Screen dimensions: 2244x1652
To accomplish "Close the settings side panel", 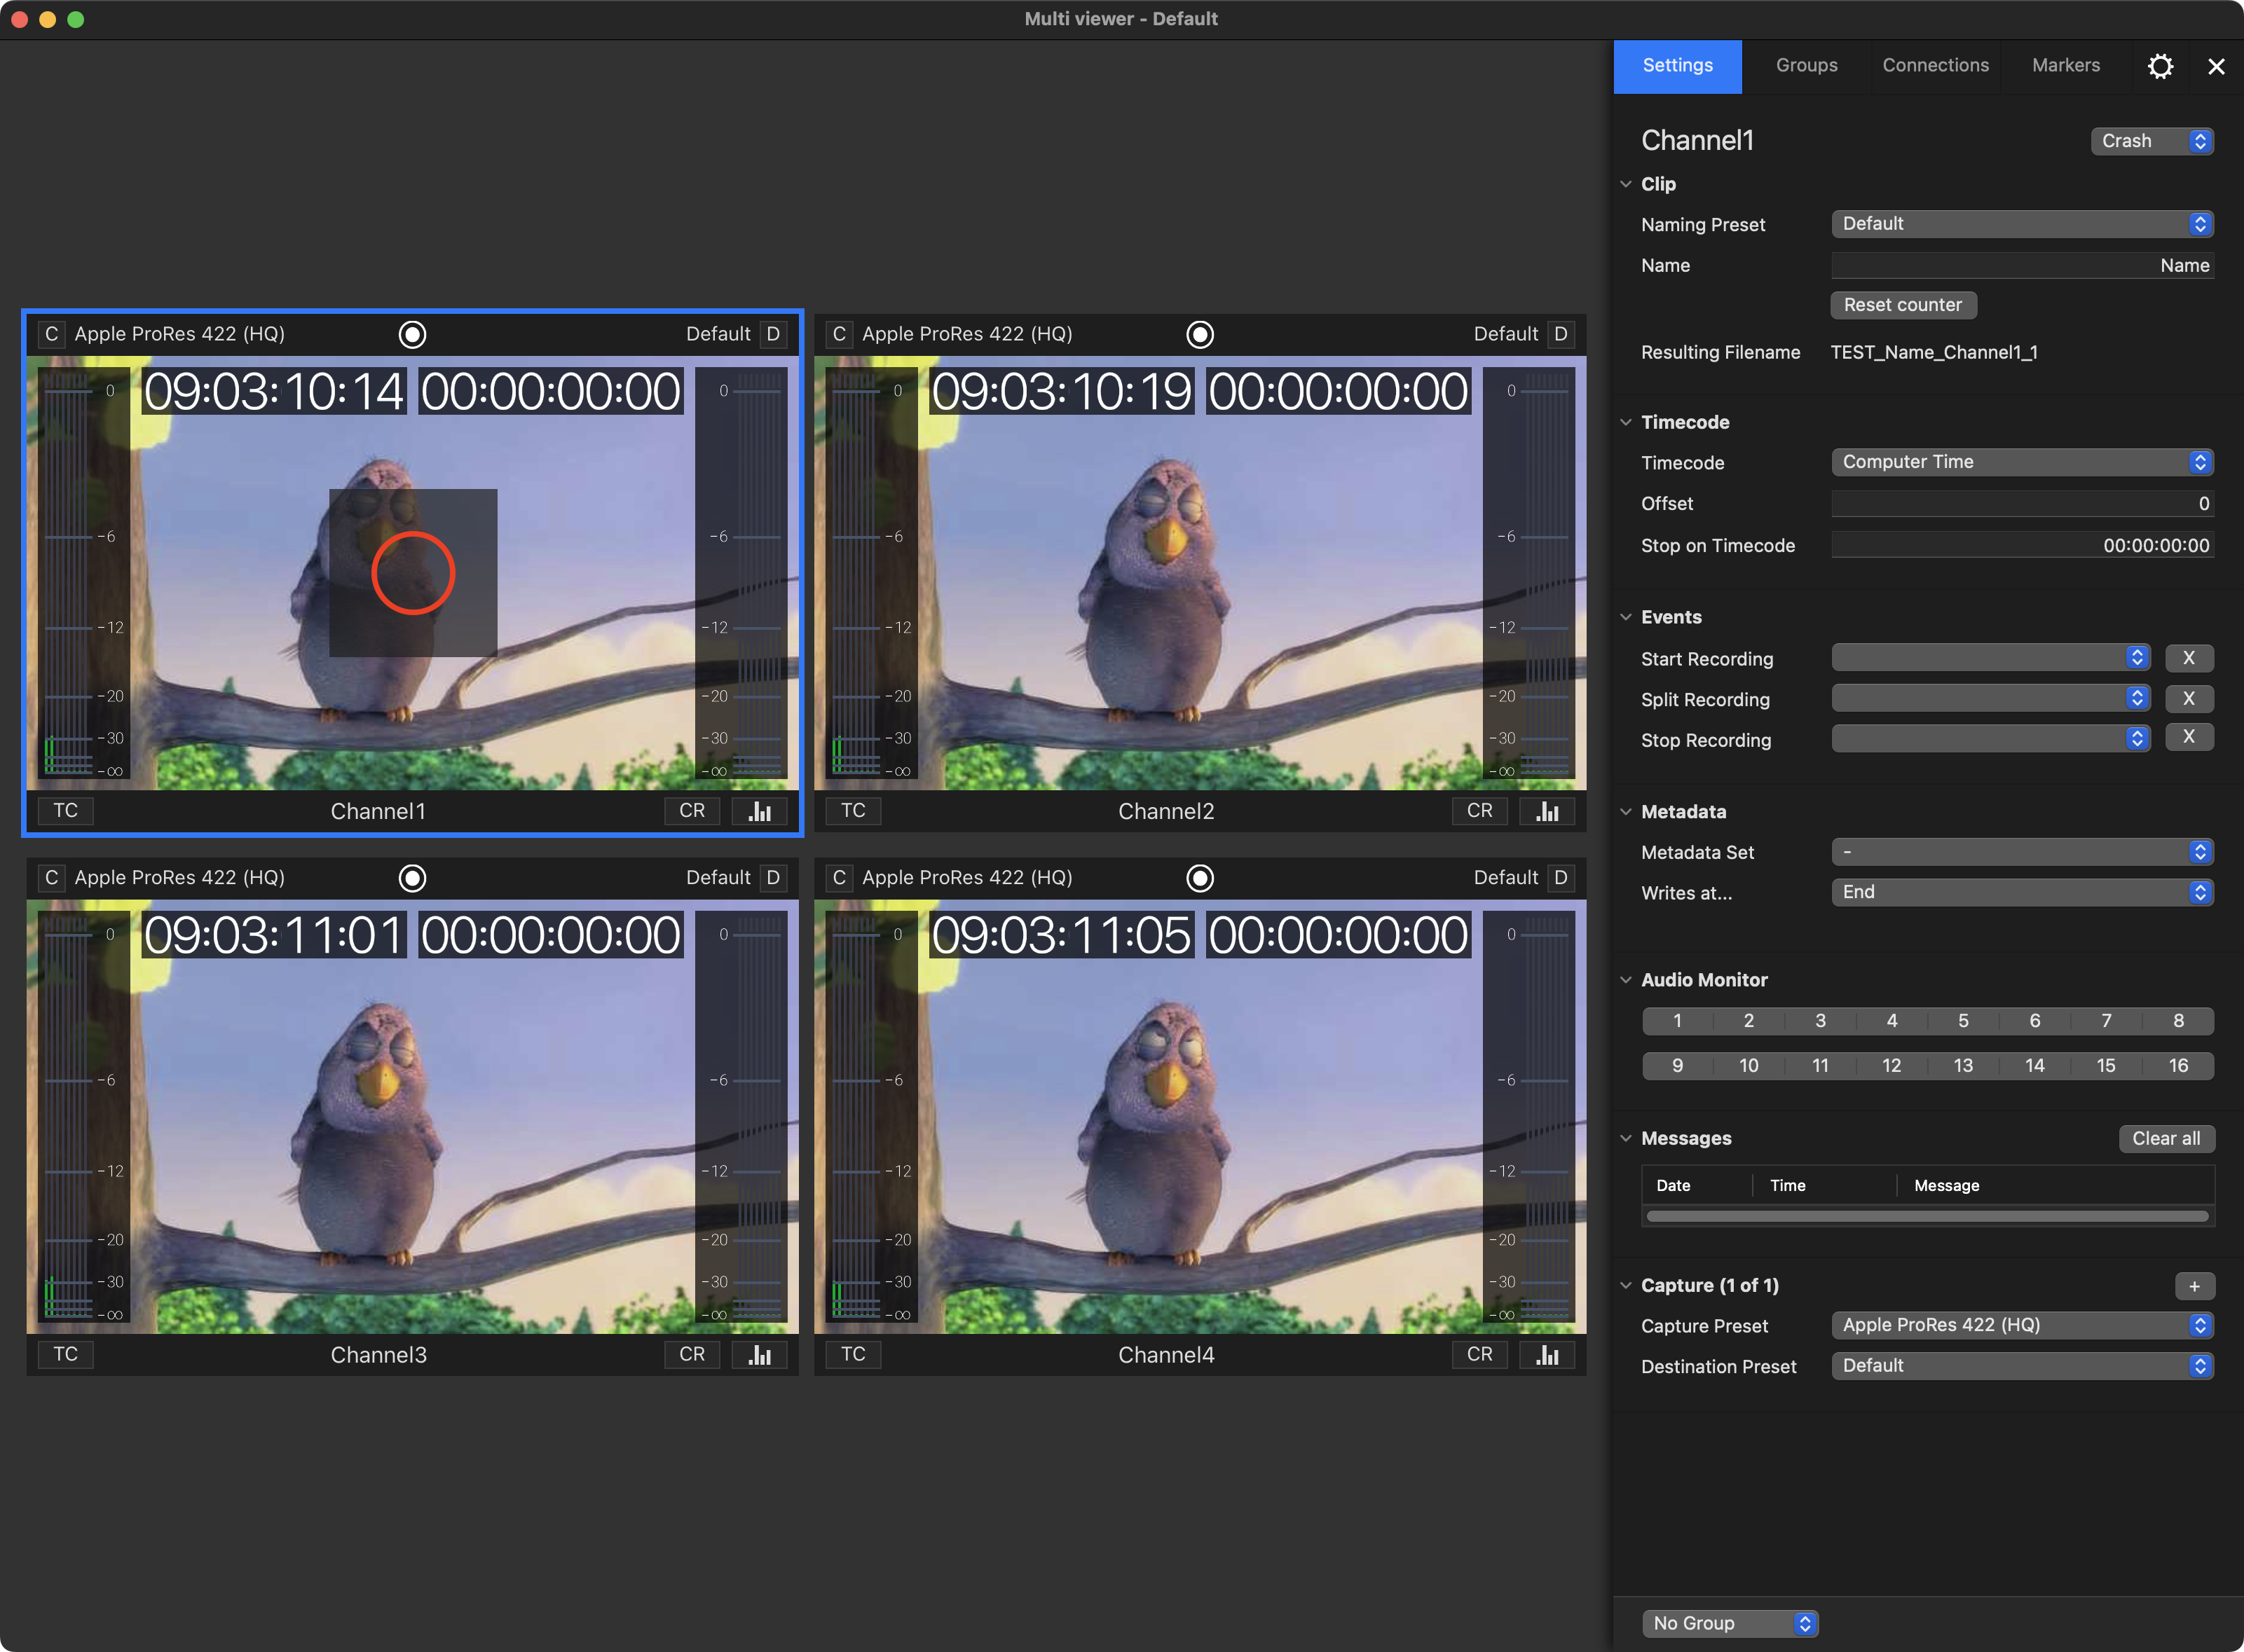I will (x=2216, y=66).
